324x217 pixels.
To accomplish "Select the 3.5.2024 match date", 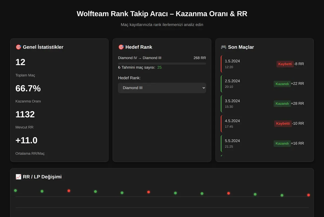I will coord(232,101).
